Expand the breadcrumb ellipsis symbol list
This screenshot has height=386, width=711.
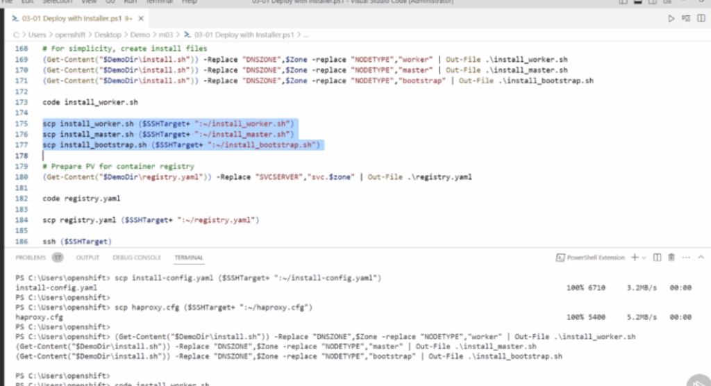pyautogui.click(x=306, y=35)
